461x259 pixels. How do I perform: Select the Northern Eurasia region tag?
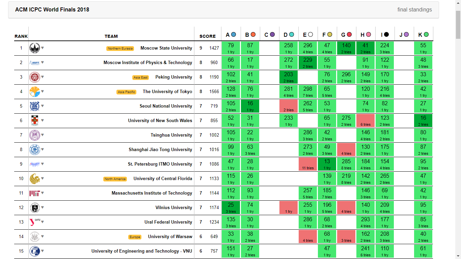(120, 49)
